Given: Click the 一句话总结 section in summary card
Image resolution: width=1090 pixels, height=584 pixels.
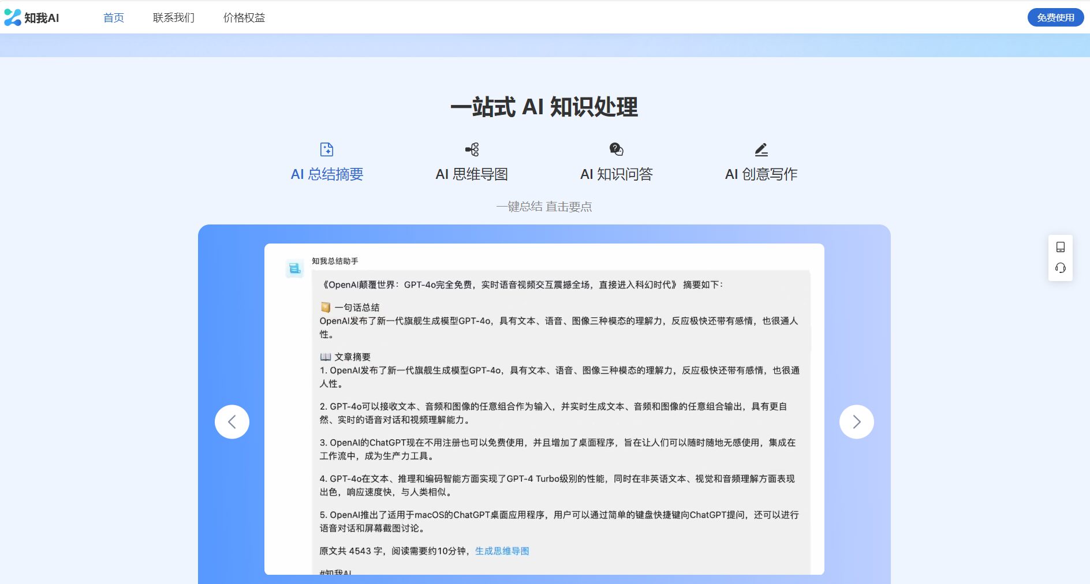Looking at the screenshot, I should click(357, 308).
